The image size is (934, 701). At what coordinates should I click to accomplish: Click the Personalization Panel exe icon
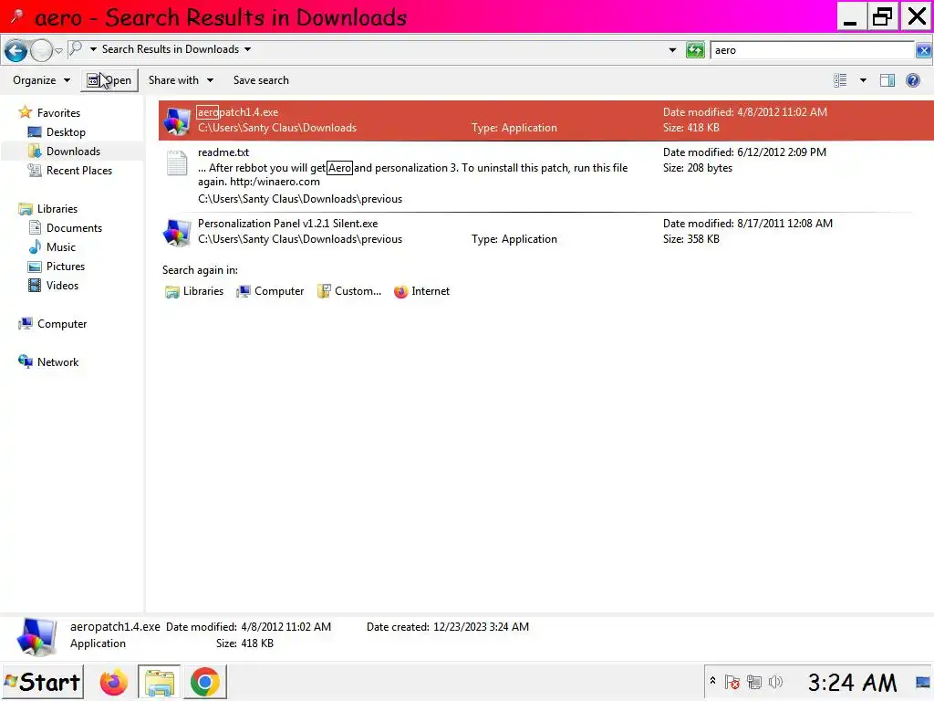coord(177,232)
